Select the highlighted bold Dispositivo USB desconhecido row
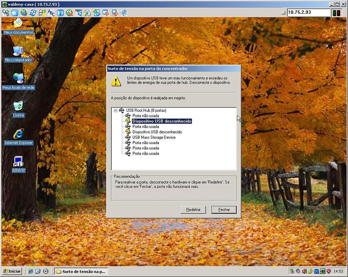Viewport: 348px width, 277px height. pyautogui.click(x=162, y=121)
